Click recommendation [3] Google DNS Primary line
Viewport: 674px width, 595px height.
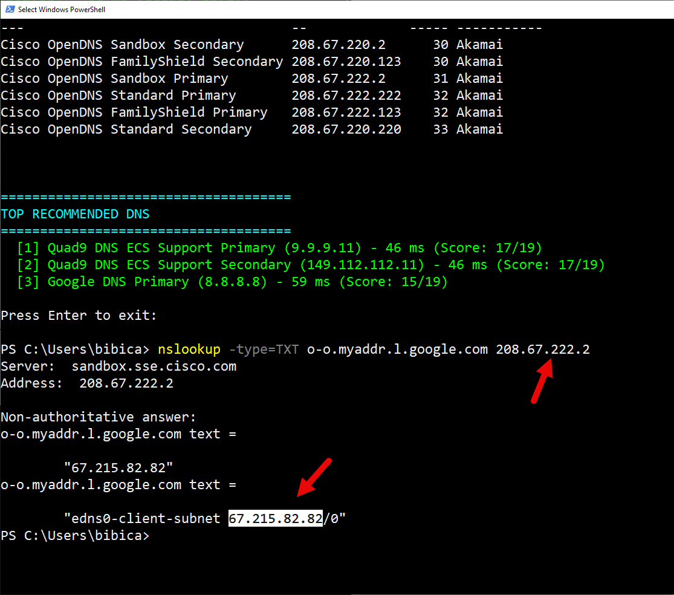232,282
